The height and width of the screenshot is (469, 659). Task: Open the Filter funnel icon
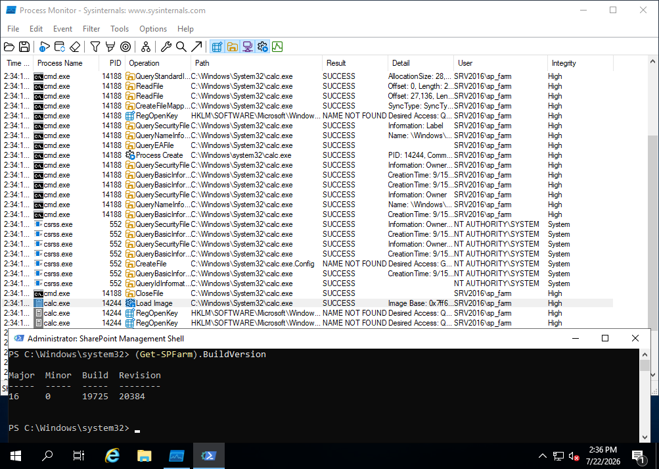[x=95, y=47]
